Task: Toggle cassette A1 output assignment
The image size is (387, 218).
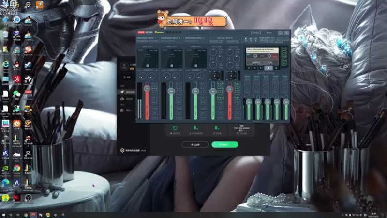Action: [284, 49]
